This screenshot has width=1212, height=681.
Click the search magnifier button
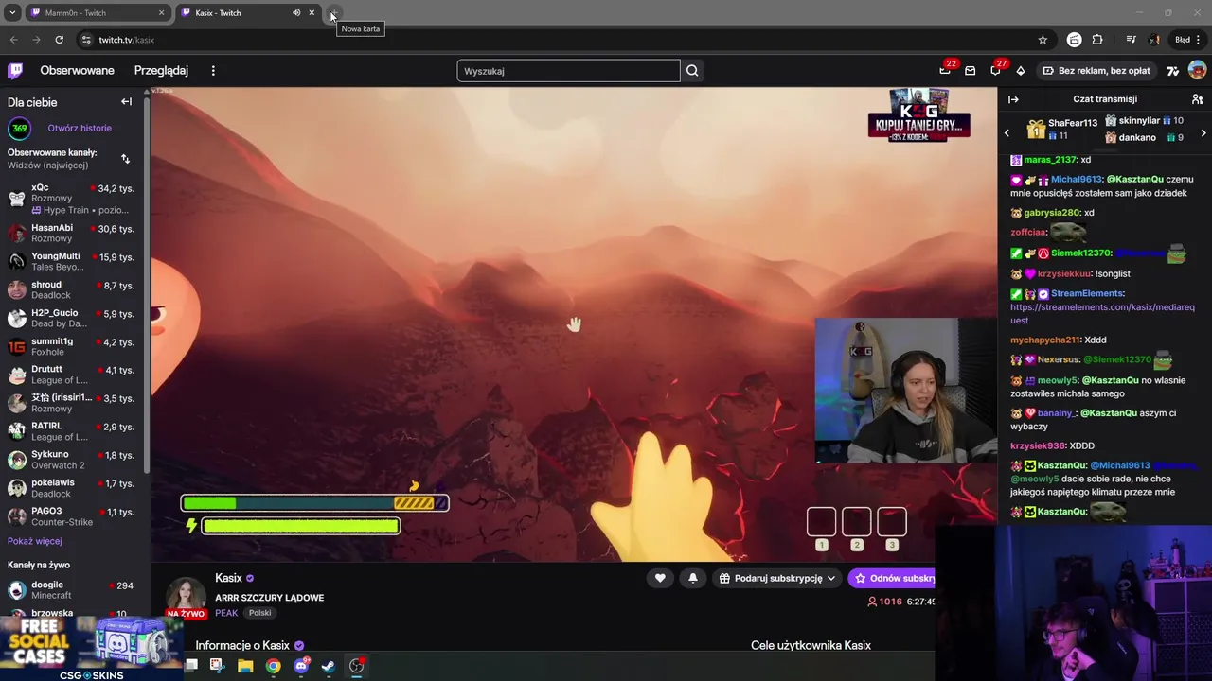[692, 71]
